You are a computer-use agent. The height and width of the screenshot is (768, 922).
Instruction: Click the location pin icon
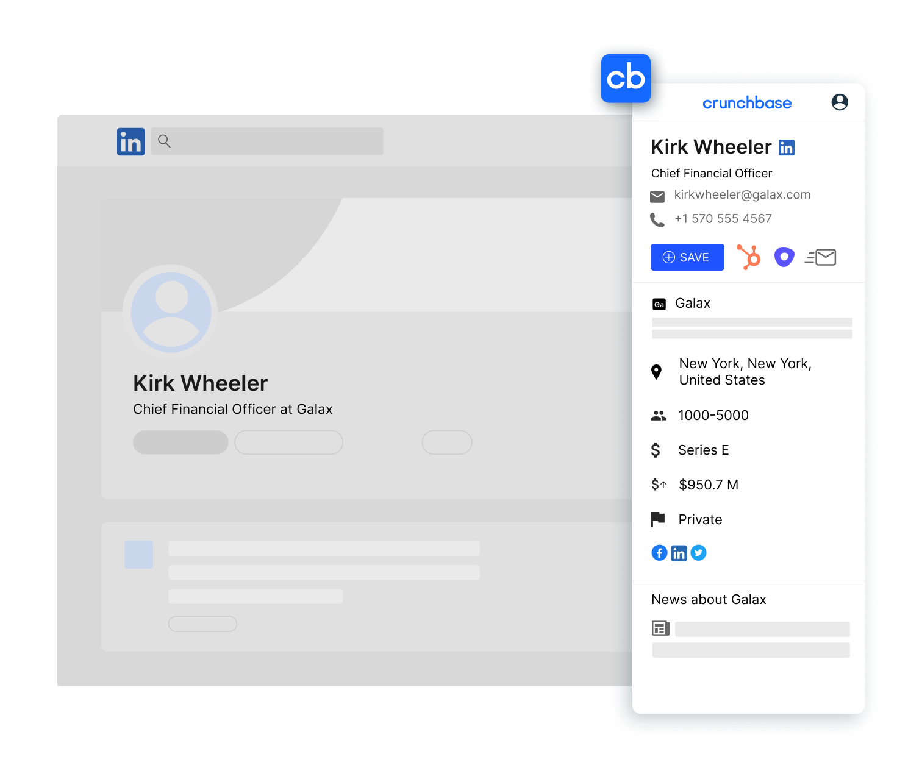[657, 372]
